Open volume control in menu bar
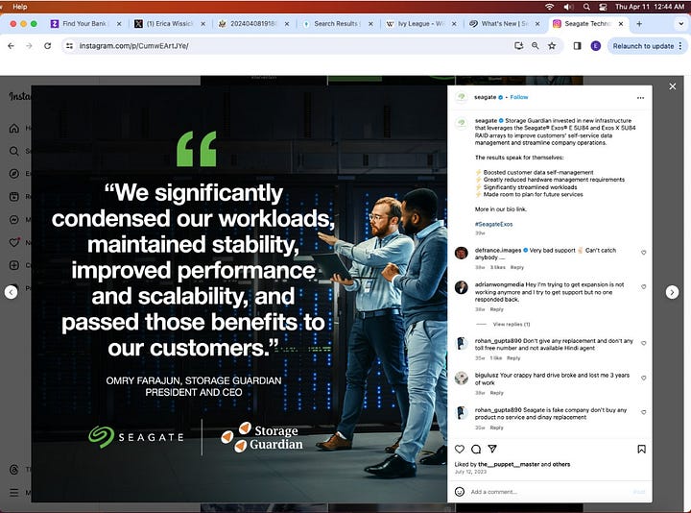691x513 pixels. point(568,7)
